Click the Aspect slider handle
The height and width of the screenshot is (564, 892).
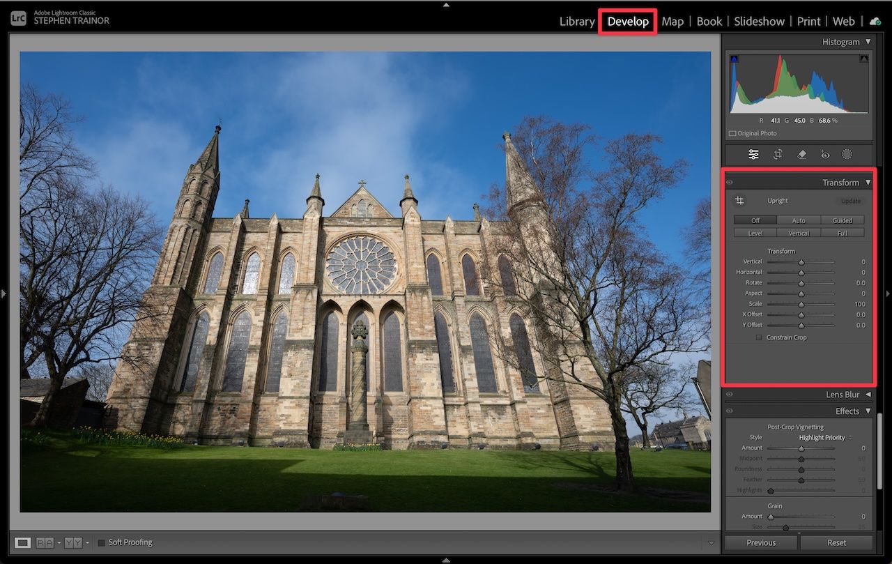click(x=801, y=294)
